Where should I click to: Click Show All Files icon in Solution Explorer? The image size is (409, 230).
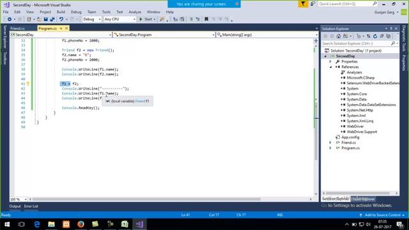pyautogui.click(x=389, y=36)
